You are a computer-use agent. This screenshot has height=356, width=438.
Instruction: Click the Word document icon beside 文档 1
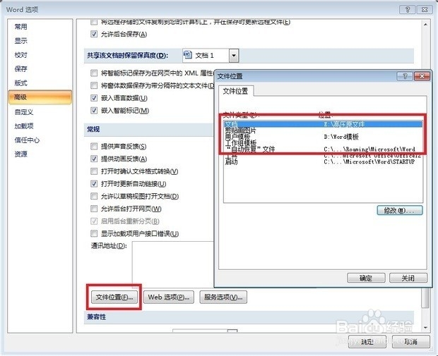[x=188, y=55]
